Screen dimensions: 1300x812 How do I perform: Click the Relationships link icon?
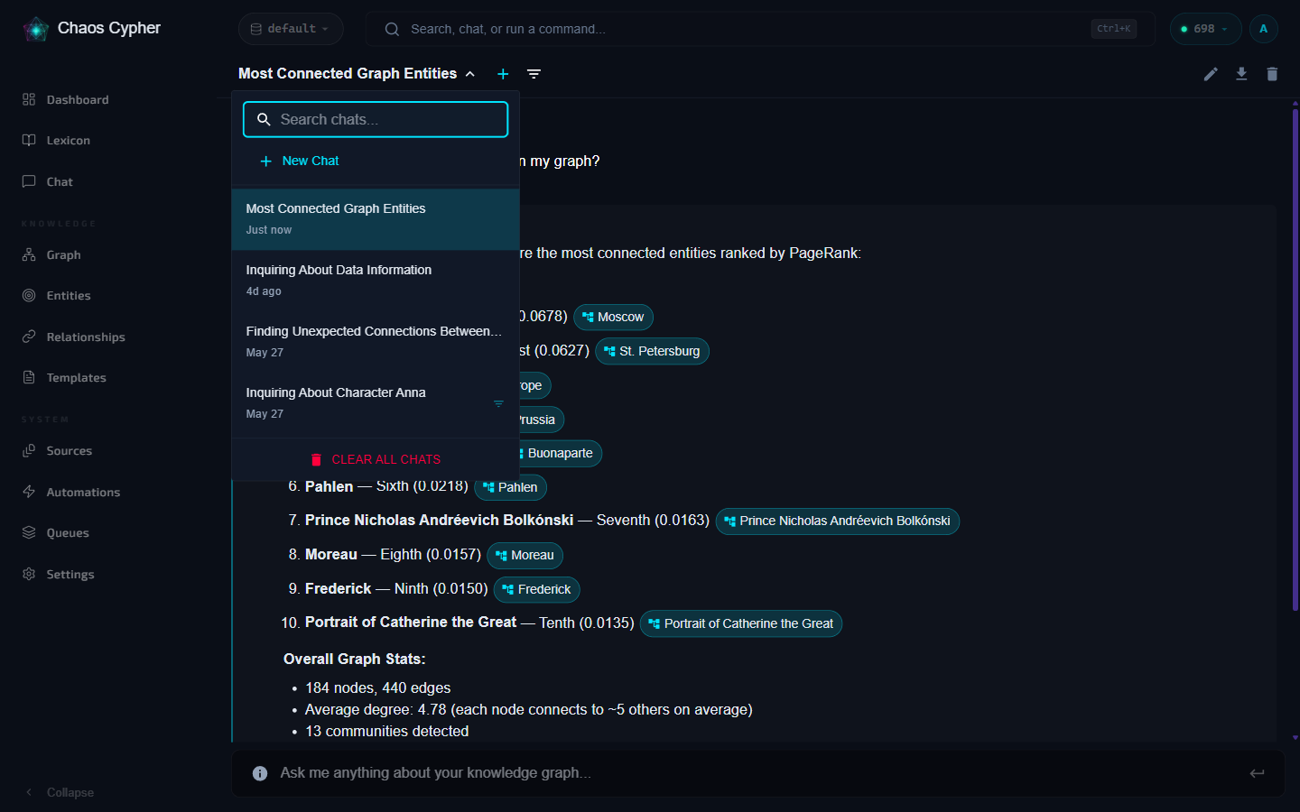(x=29, y=337)
